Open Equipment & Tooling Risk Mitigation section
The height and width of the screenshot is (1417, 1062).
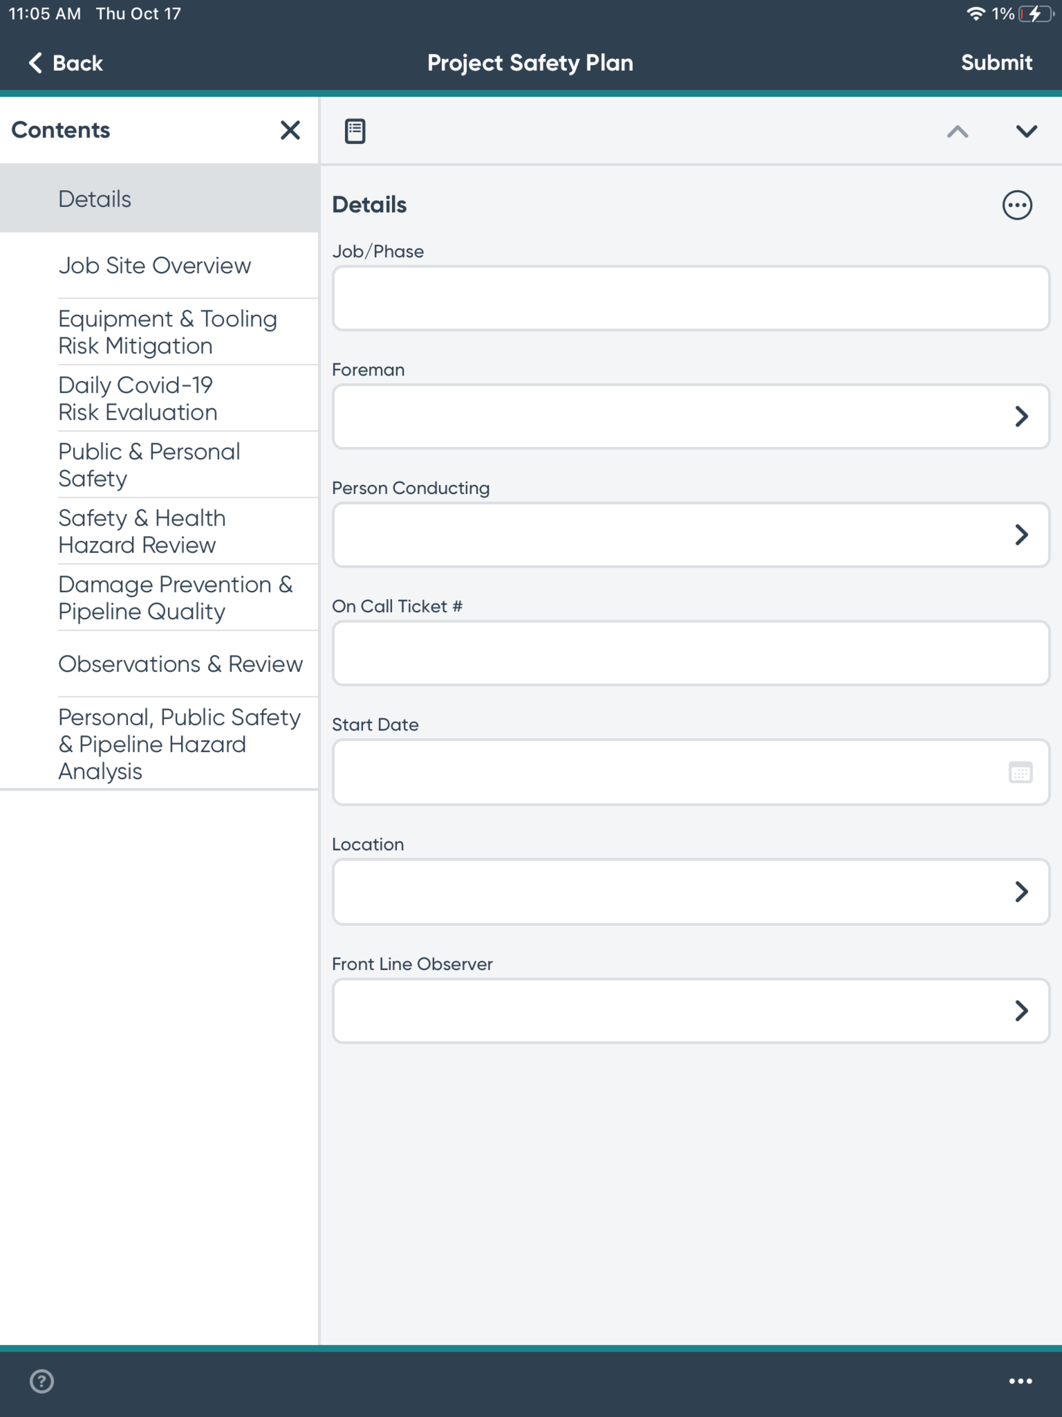tap(167, 332)
